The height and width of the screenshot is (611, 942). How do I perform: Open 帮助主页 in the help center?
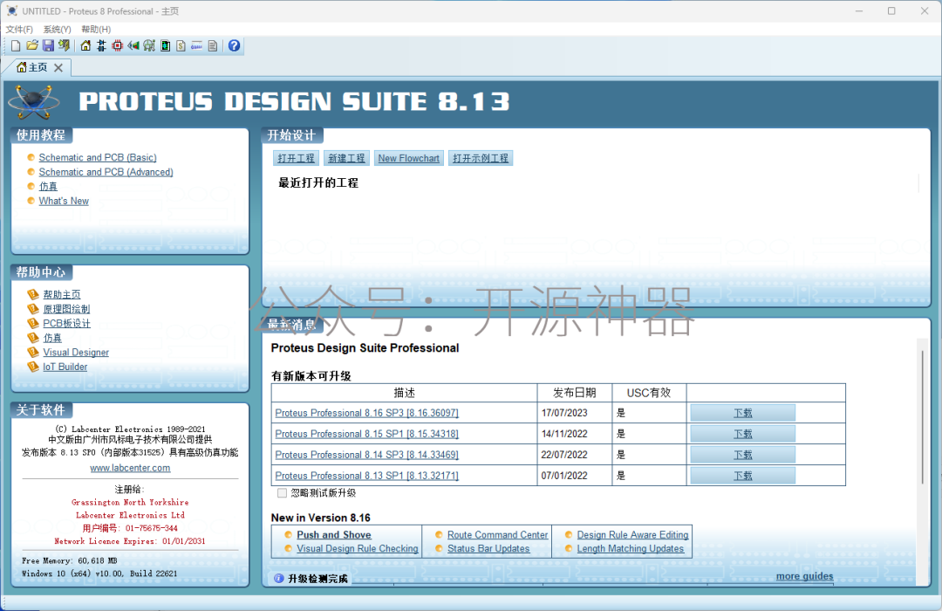tap(62, 294)
